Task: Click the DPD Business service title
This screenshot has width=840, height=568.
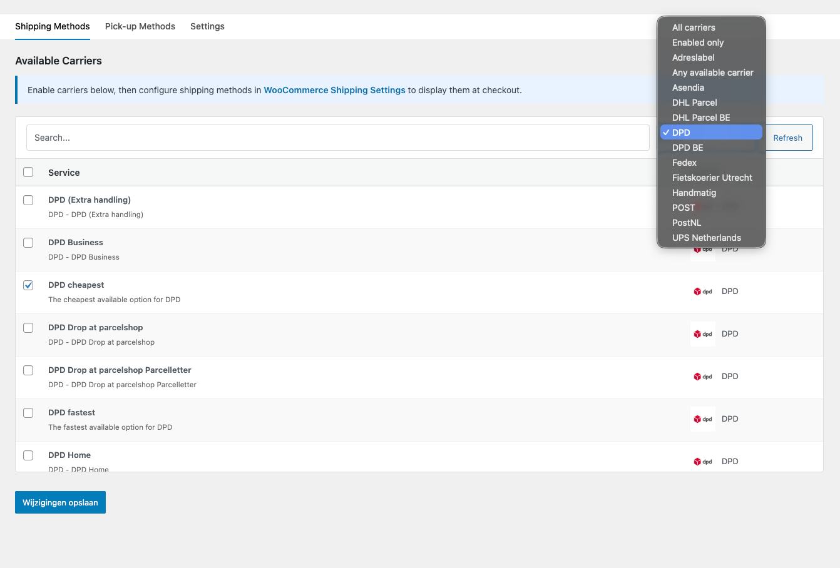Action: click(x=76, y=243)
